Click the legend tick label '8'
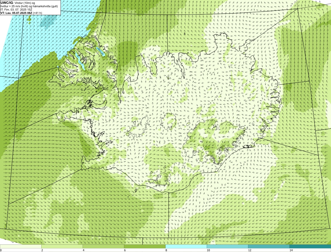 (x=166, y=250)
